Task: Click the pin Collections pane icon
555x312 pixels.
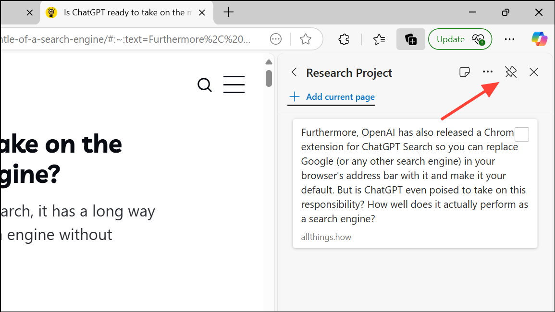Action: click(x=511, y=72)
